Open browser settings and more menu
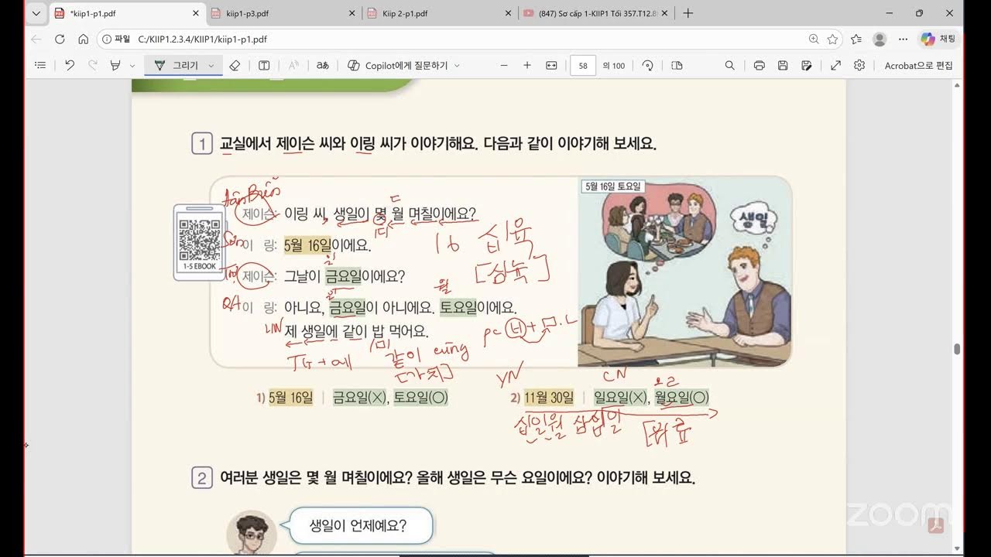This screenshot has height=557, width=991. click(x=903, y=39)
